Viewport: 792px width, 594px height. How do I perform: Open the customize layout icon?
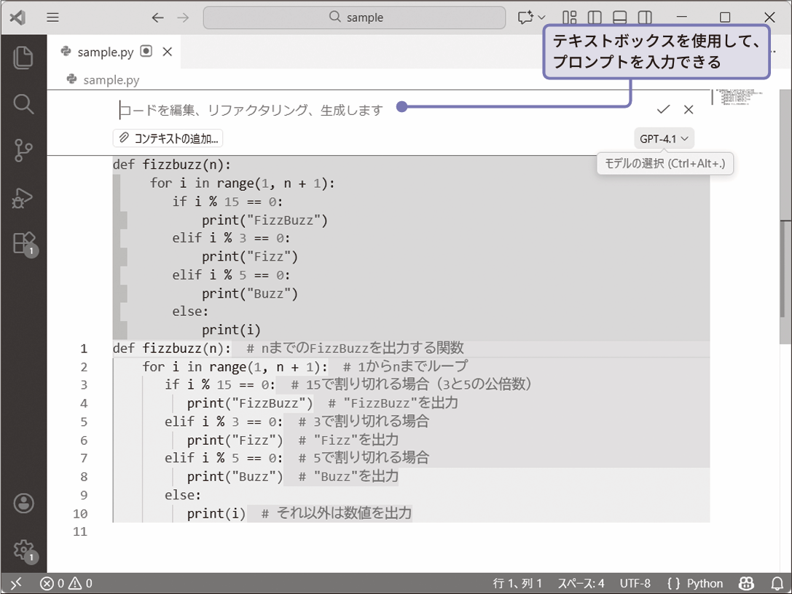tap(569, 17)
